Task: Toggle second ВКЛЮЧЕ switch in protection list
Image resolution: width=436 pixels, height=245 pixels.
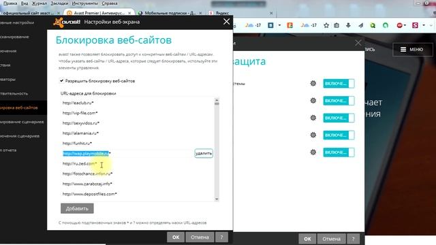Action: click(x=339, y=101)
